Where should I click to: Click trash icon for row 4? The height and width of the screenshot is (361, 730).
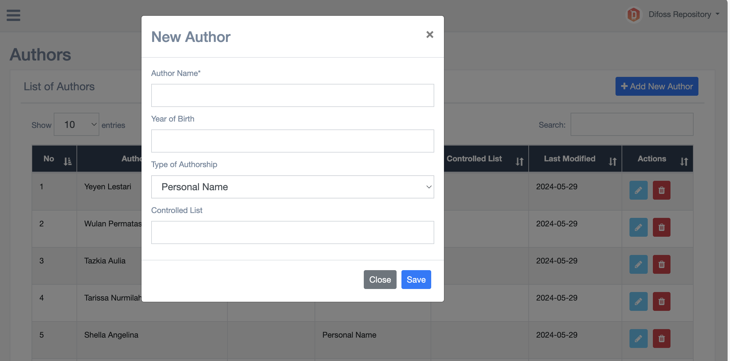(x=661, y=301)
